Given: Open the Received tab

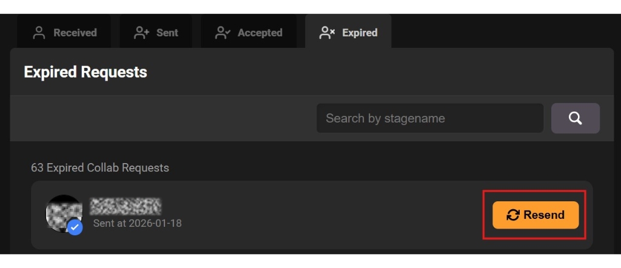Looking at the screenshot, I should point(64,33).
